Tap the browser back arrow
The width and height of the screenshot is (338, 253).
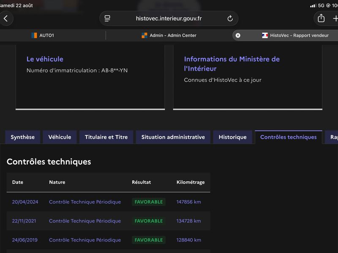(6, 19)
